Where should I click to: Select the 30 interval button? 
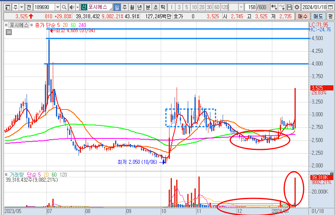pos(209,7)
